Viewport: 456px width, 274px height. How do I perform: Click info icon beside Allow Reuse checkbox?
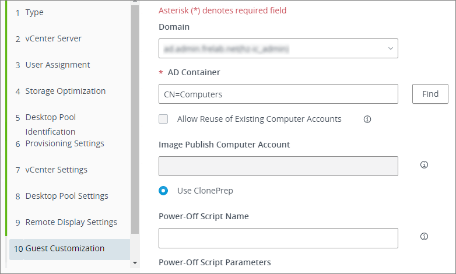(x=367, y=119)
